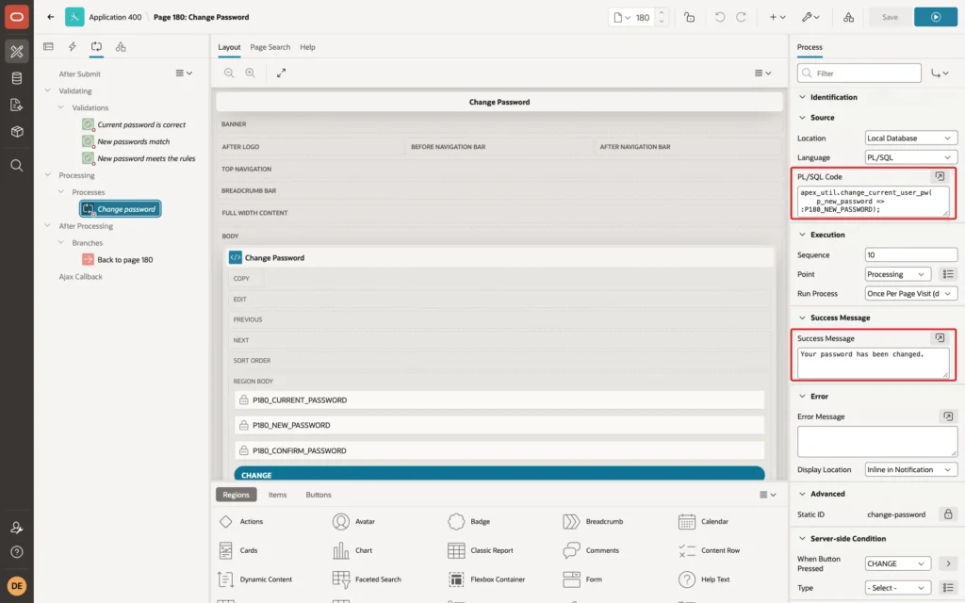Screen dimensions: 965x603
Task: Run the page with the play button
Action: coord(936,17)
